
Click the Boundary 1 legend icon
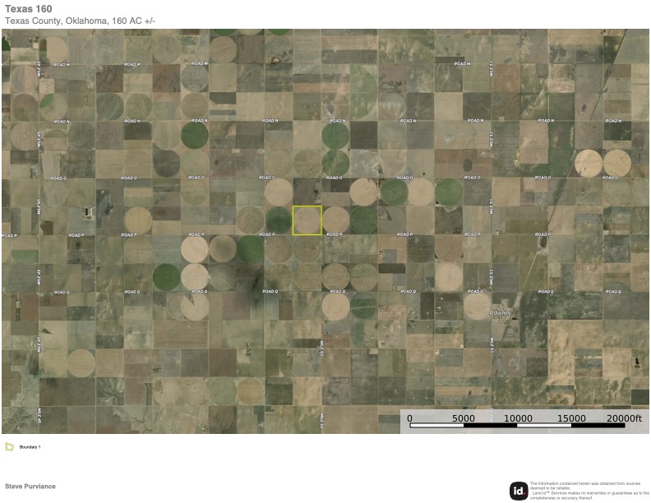(x=9, y=447)
